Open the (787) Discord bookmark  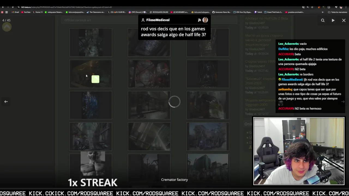[x=138, y=12]
